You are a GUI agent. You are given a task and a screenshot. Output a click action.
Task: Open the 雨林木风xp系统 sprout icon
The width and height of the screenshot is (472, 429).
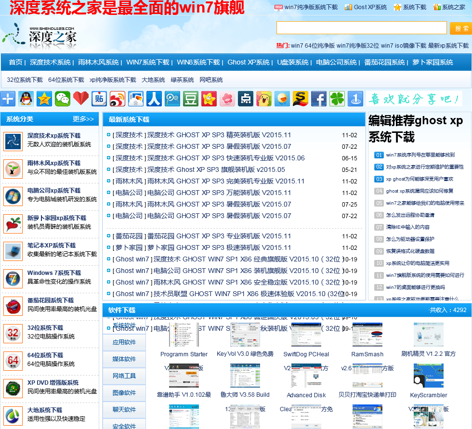point(13,169)
